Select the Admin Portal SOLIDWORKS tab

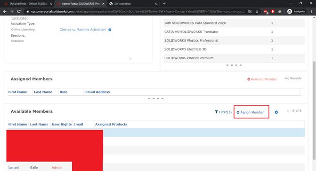[81, 4]
